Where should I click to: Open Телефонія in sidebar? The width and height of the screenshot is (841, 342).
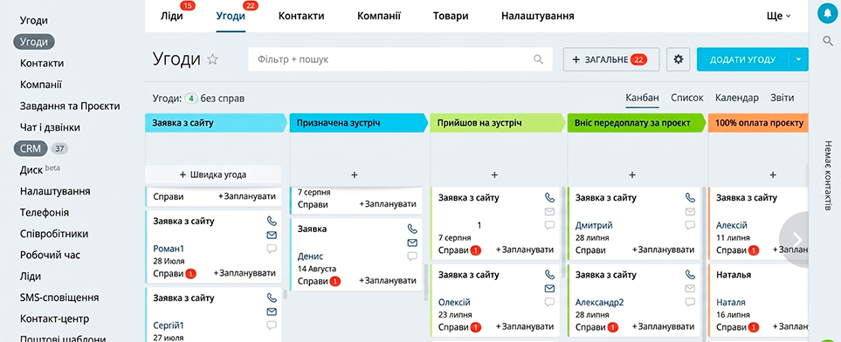tap(45, 212)
